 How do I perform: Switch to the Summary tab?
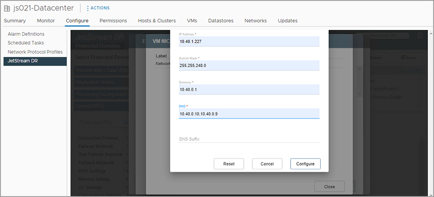[15, 20]
